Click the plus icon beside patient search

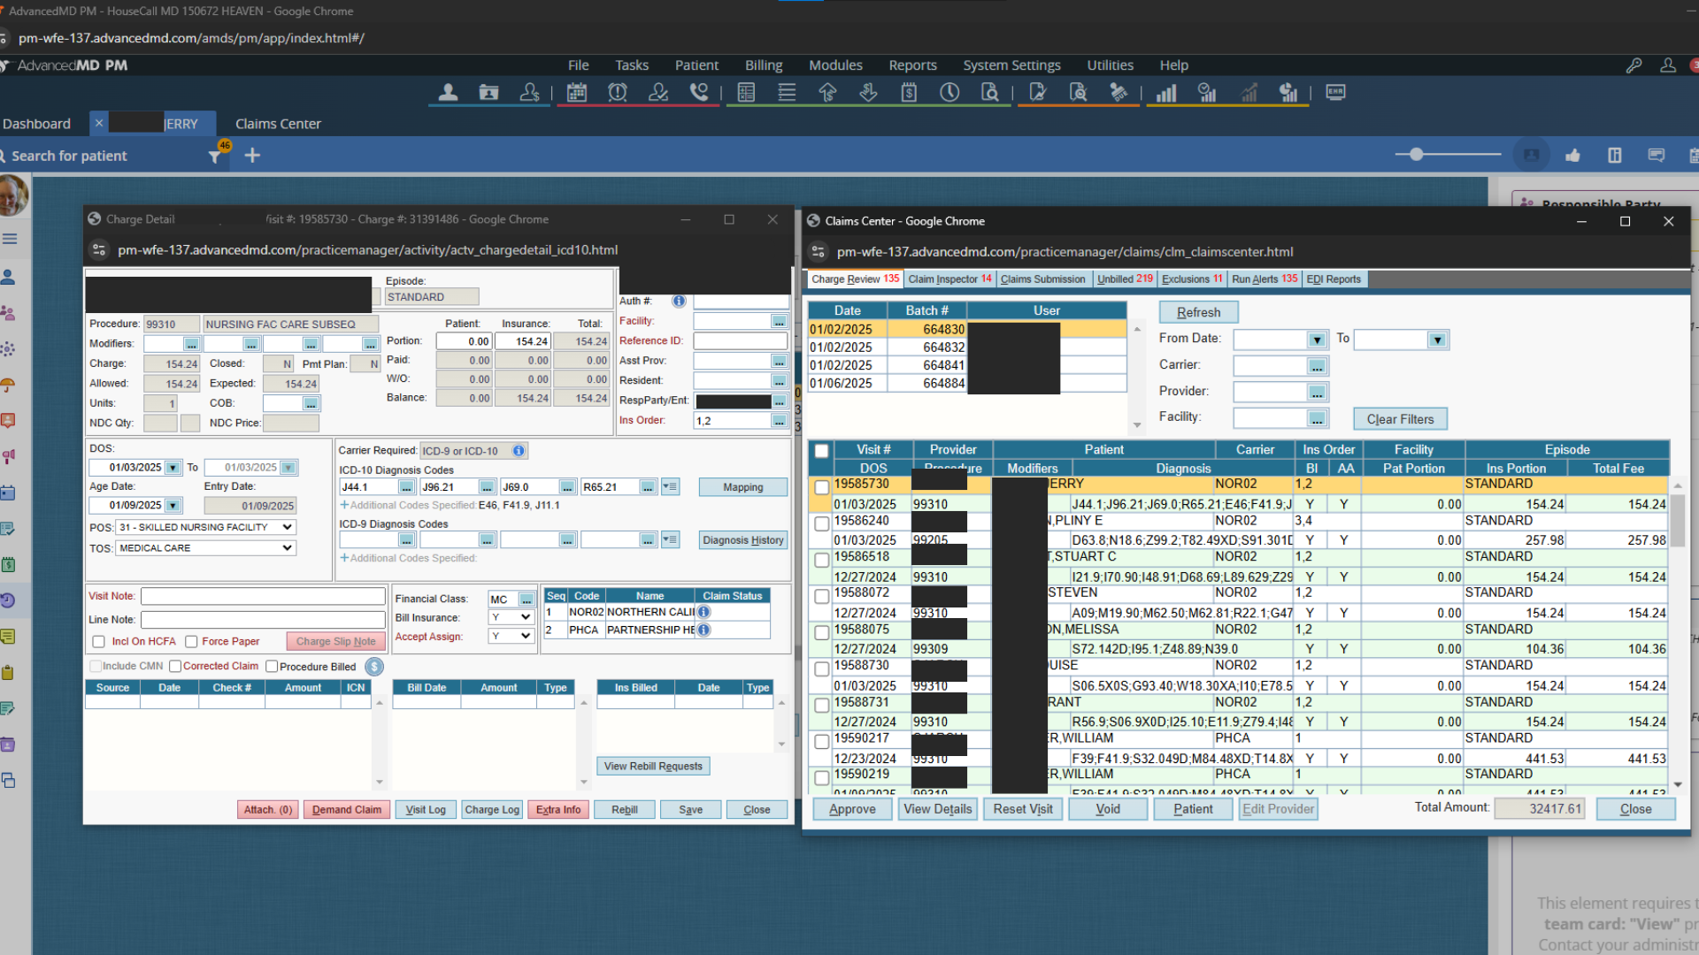coord(252,156)
